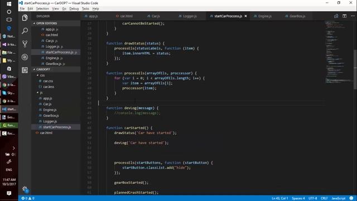The width and height of the screenshot is (357, 201).
Task: Open the Tasks menu
Action: coord(85,9)
